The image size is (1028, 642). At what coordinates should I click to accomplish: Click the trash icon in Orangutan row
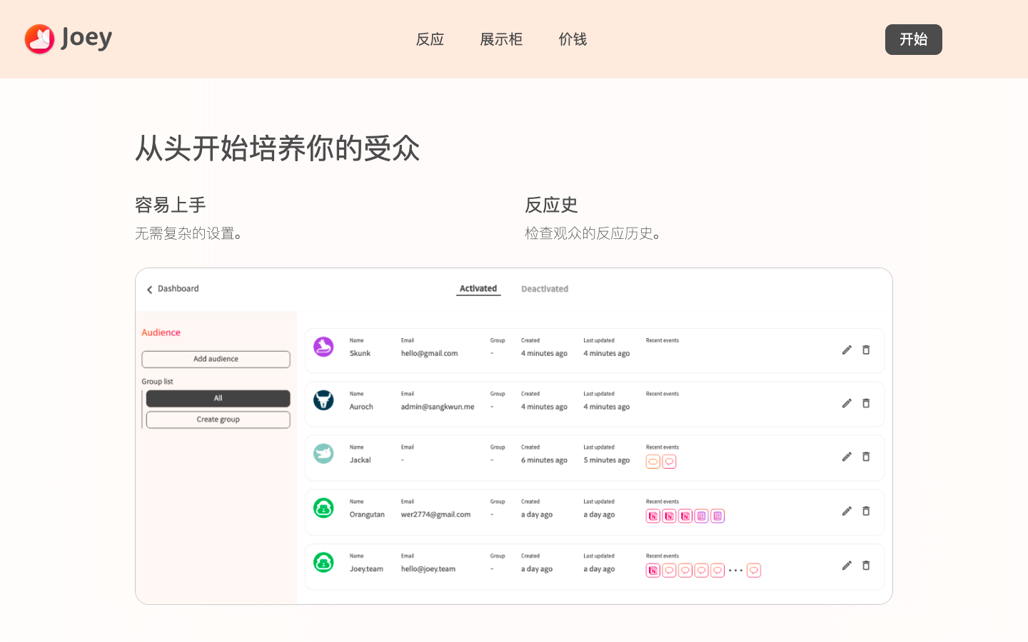tap(866, 511)
